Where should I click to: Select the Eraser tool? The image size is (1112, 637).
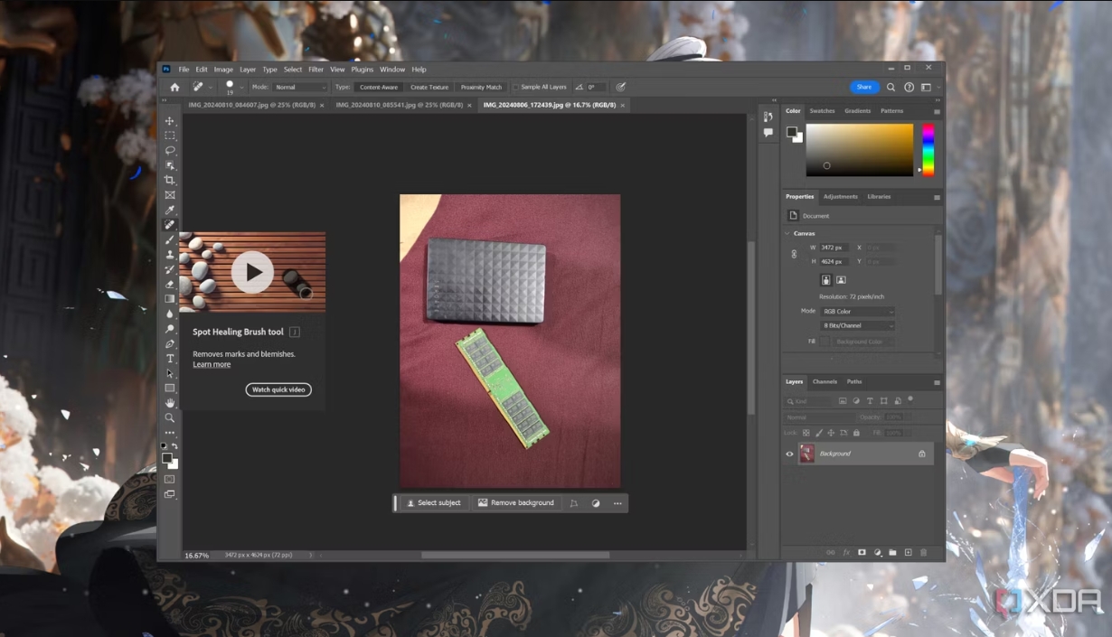[169, 285]
